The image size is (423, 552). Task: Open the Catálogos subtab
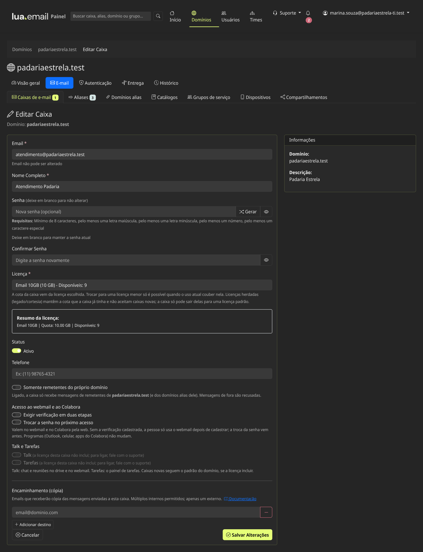coord(164,97)
